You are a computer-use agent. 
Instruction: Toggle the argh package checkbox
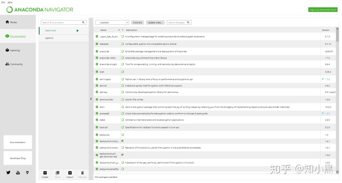[97, 72]
